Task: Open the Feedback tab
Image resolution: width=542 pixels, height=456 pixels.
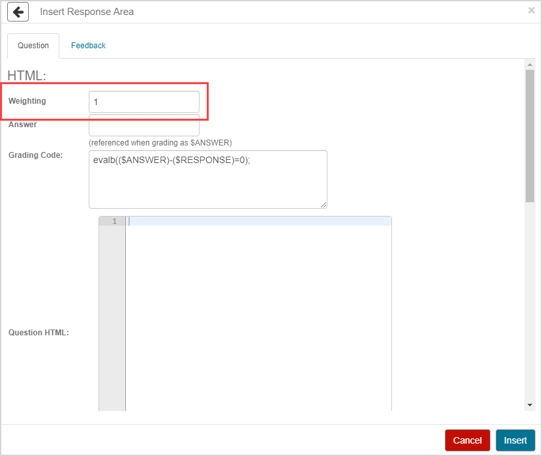Action: pos(88,46)
